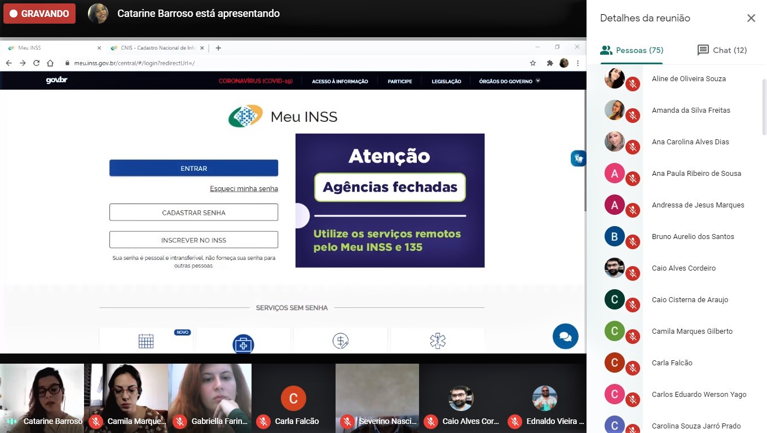Screen dimensions: 767x433
Task: Expand ÓRGÃOS DO GOVERNO dropdown
Action: [509, 81]
